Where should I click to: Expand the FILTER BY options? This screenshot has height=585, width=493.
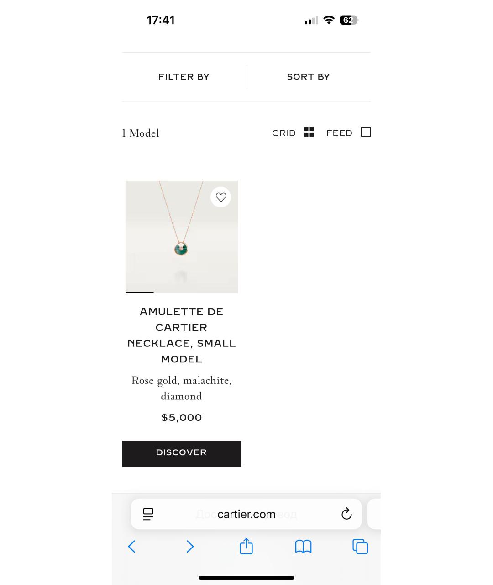(x=184, y=77)
